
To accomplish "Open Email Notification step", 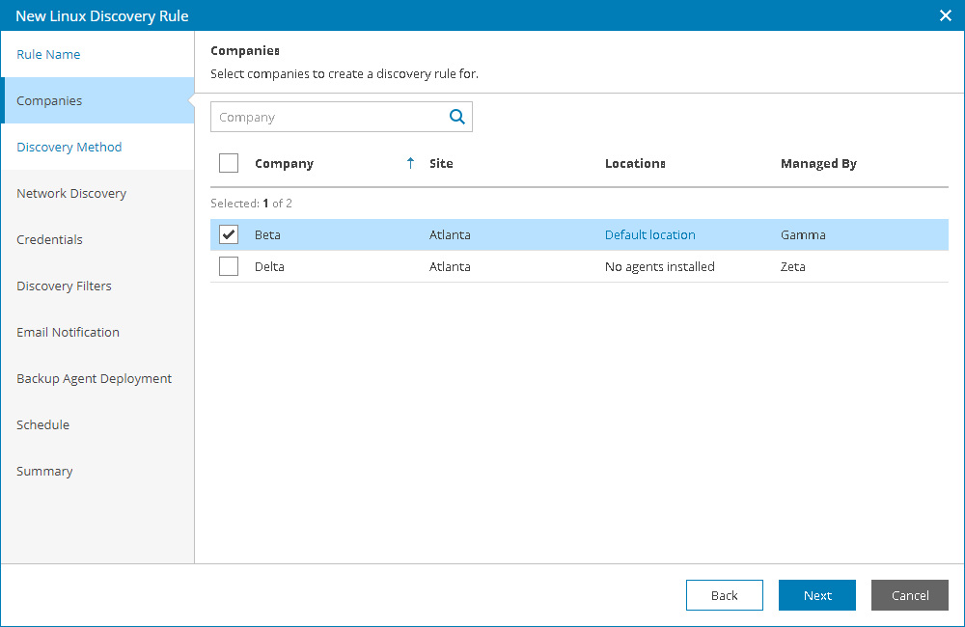I will pos(69,333).
